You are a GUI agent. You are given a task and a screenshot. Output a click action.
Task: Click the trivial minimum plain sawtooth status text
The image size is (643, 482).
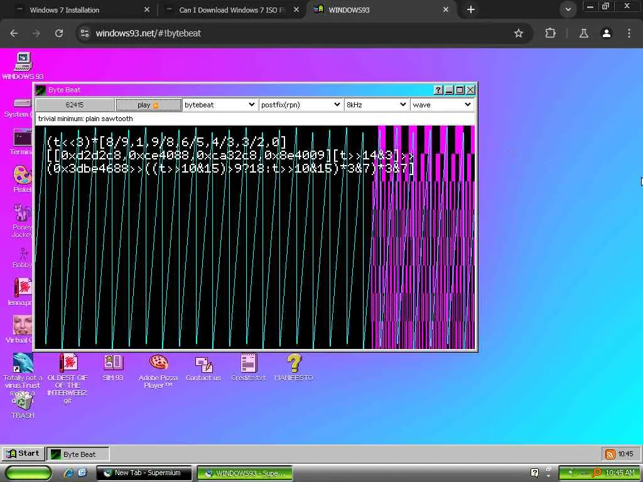(x=85, y=119)
